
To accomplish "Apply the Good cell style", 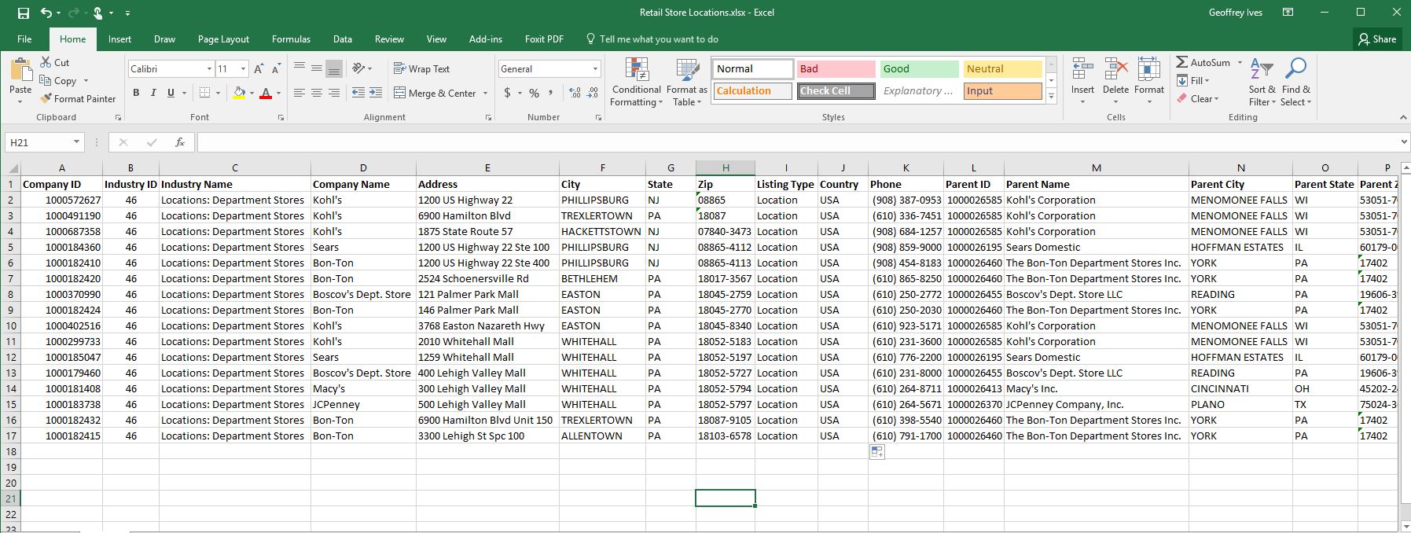I will pyautogui.click(x=920, y=69).
